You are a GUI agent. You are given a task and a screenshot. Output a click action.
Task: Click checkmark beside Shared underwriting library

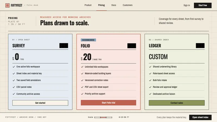[x=150, y=67]
